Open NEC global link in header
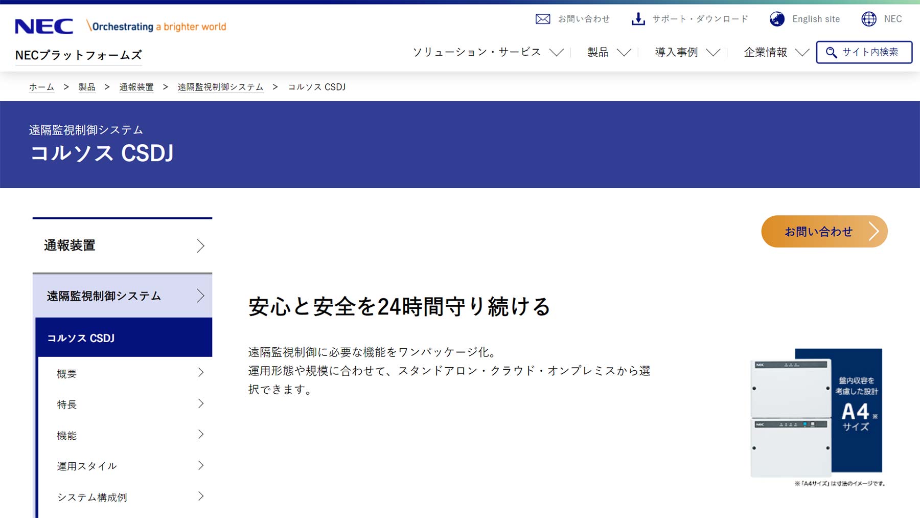The image size is (920, 518). 892,19
